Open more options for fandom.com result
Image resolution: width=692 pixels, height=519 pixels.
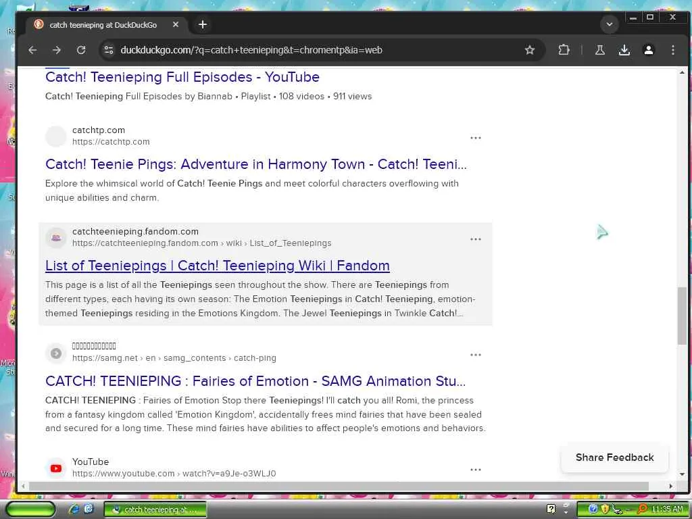tap(475, 239)
